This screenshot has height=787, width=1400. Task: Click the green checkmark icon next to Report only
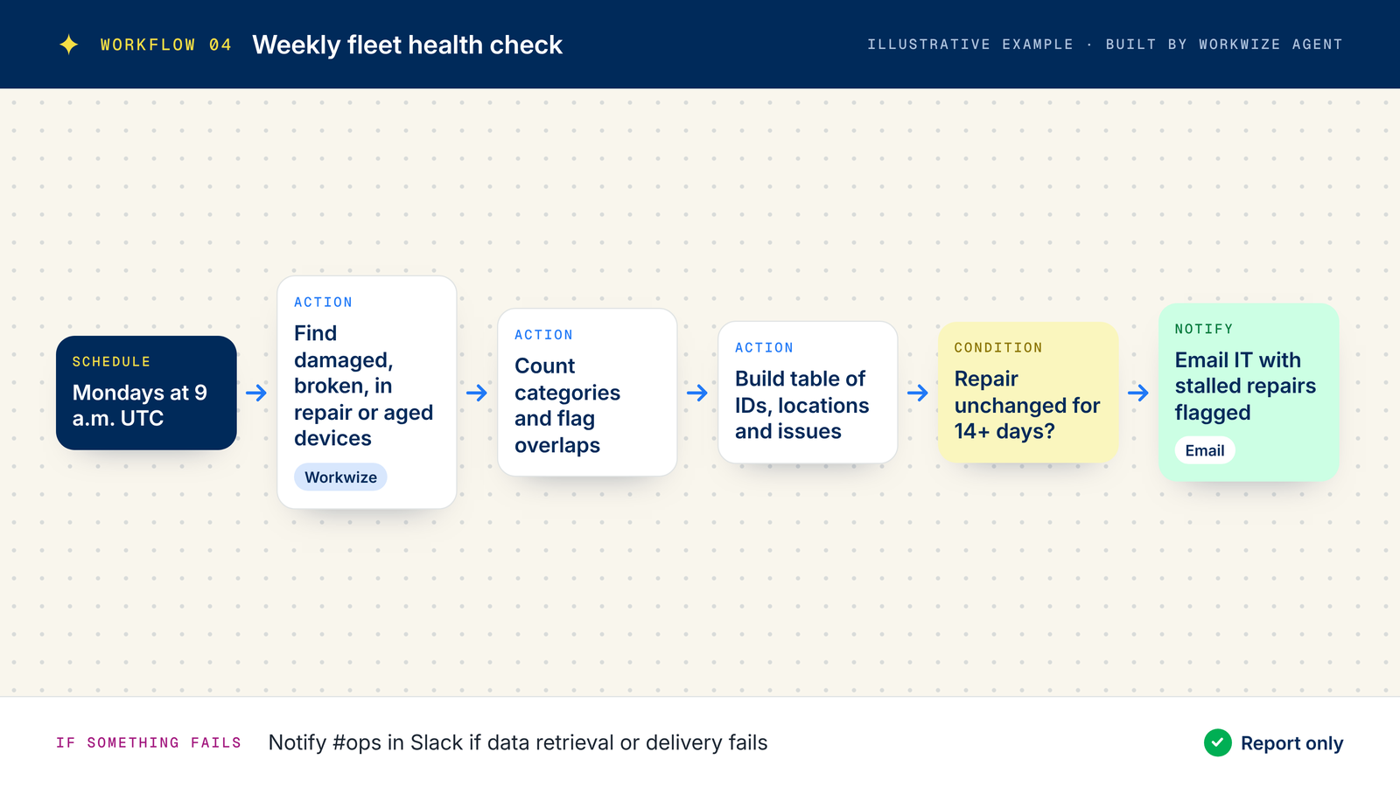[1217, 742]
